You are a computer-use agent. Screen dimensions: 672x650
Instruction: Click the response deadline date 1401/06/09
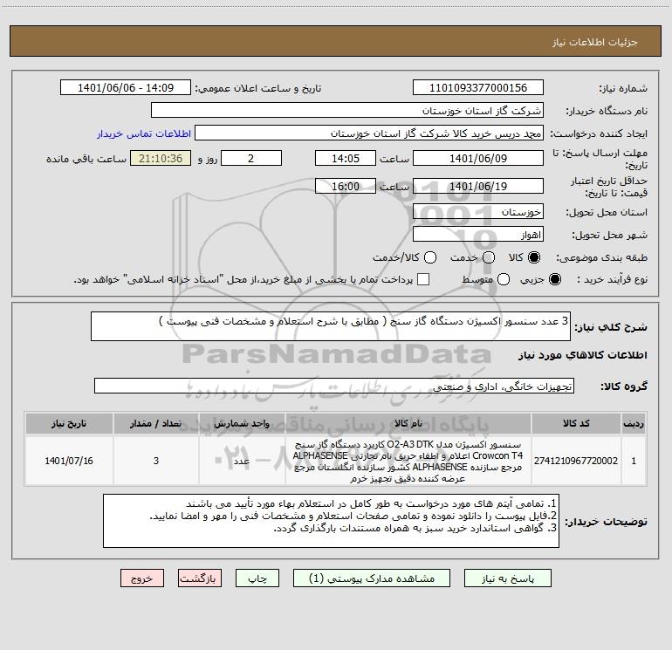click(x=478, y=159)
